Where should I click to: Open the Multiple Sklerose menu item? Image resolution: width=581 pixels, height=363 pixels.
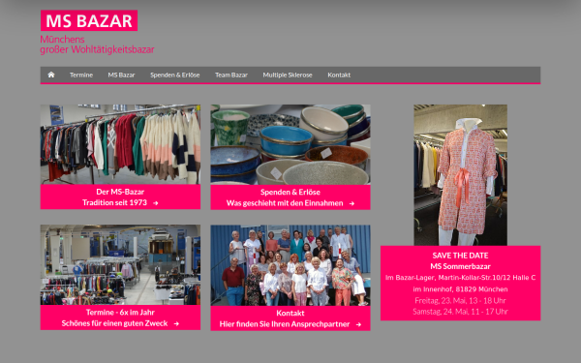click(288, 75)
